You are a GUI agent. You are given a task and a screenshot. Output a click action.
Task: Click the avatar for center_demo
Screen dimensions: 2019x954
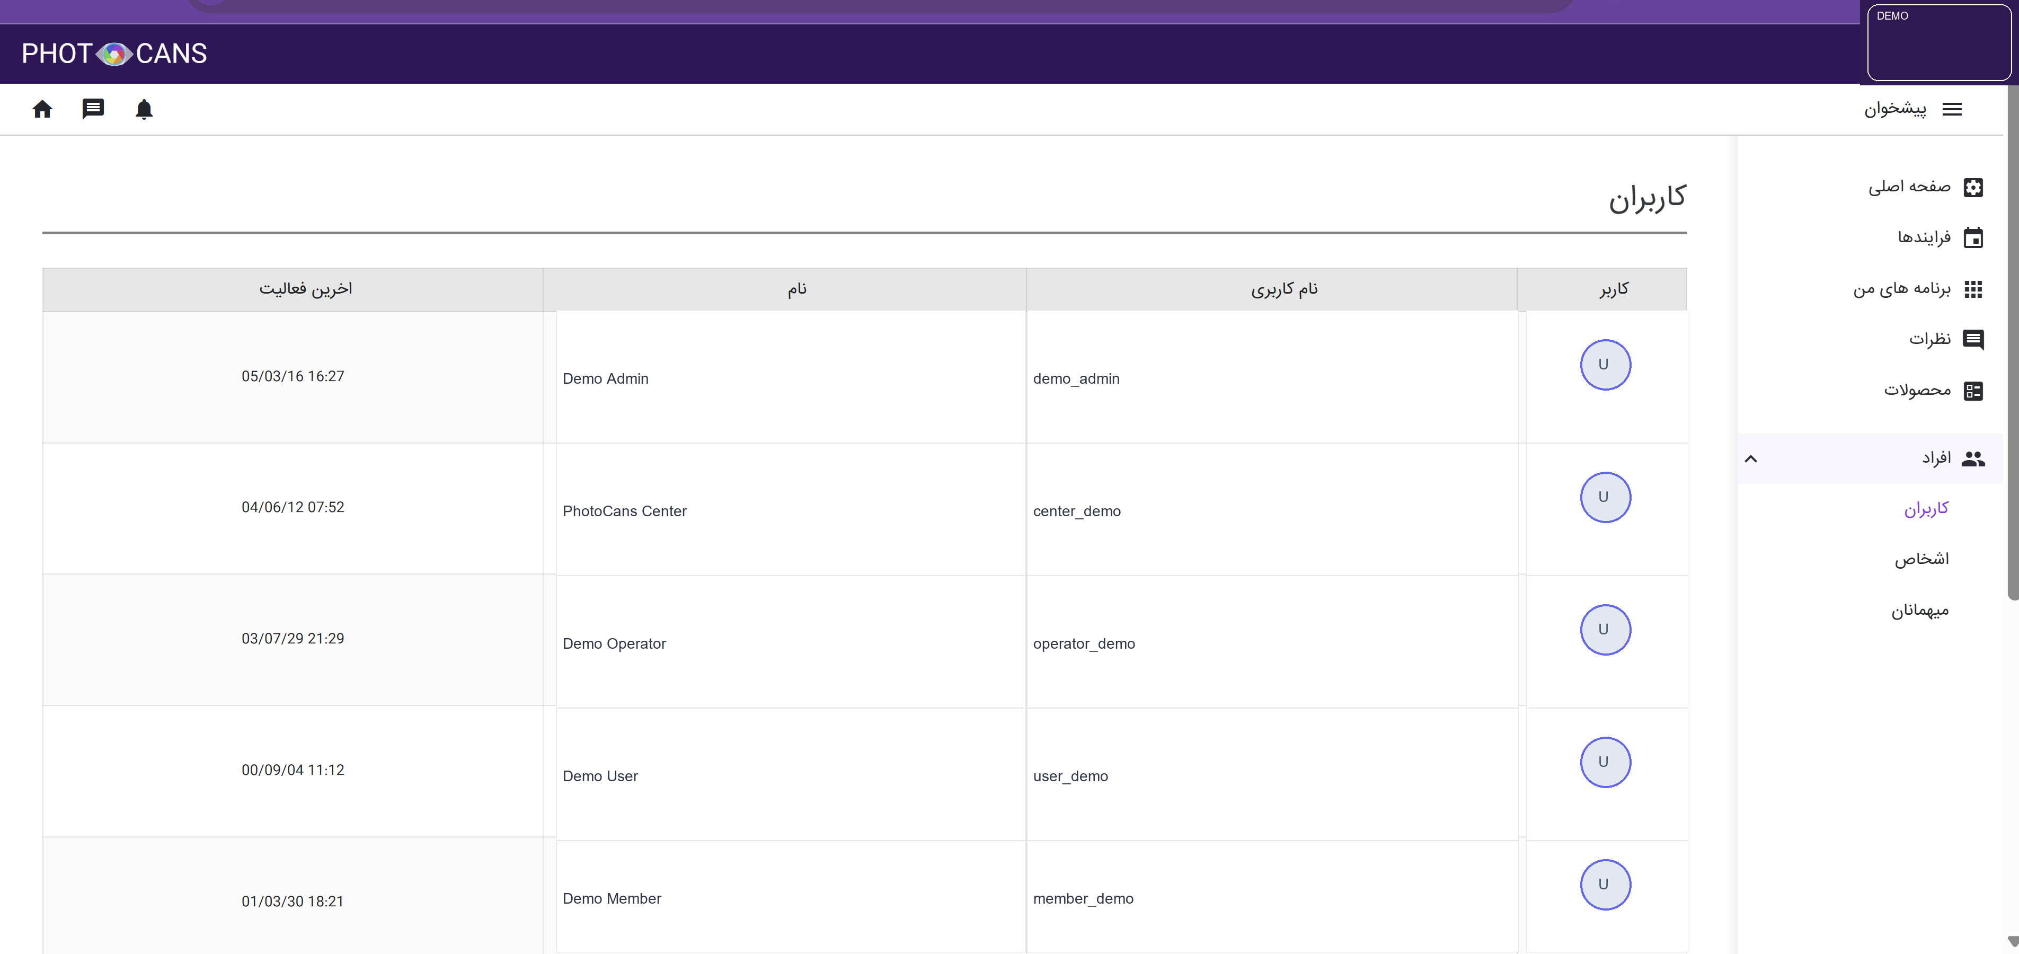[x=1605, y=497]
